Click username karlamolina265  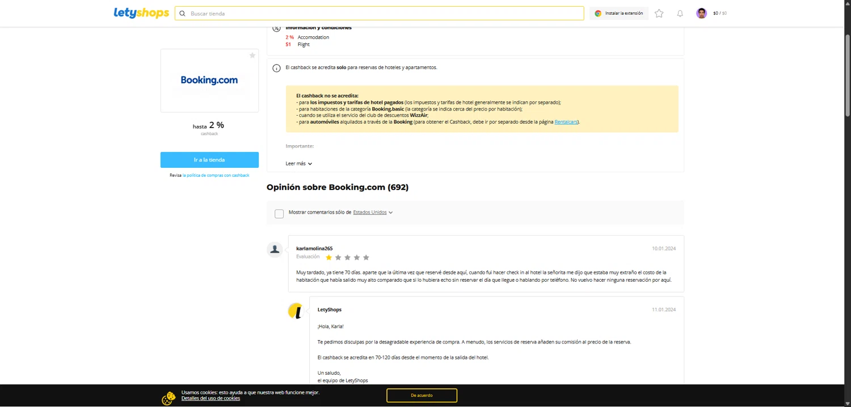coord(314,248)
